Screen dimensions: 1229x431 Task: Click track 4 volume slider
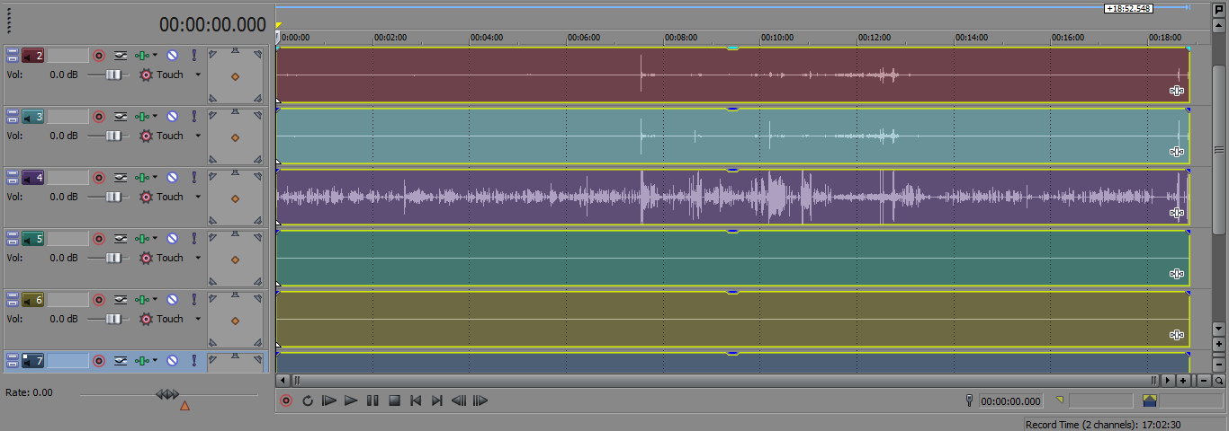click(x=114, y=198)
